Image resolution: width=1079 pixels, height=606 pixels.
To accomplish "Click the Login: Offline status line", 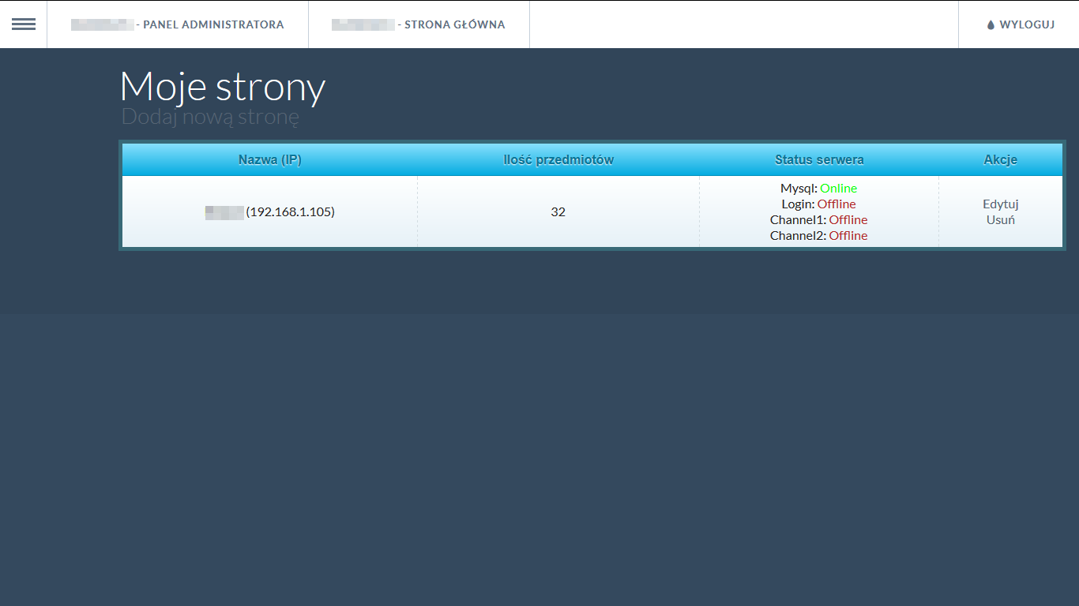I will click(x=819, y=204).
